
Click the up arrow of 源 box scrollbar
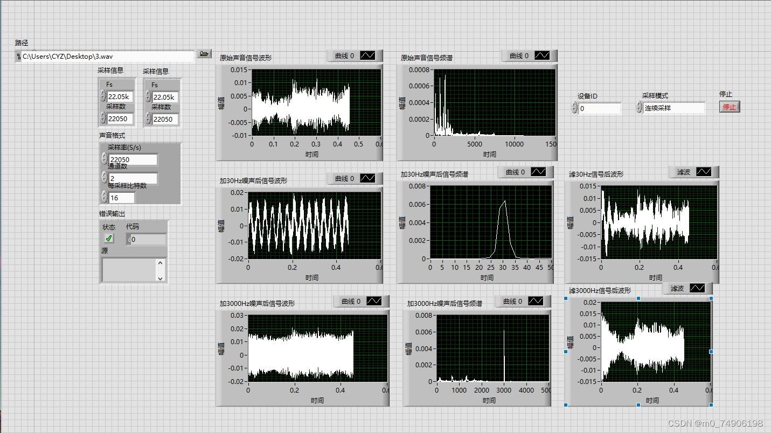(160, 263)
